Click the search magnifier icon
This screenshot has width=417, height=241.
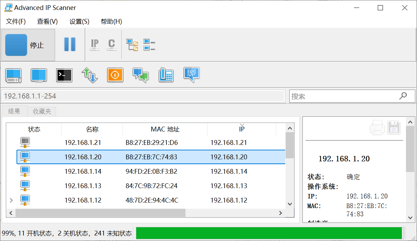pos(403,96)
